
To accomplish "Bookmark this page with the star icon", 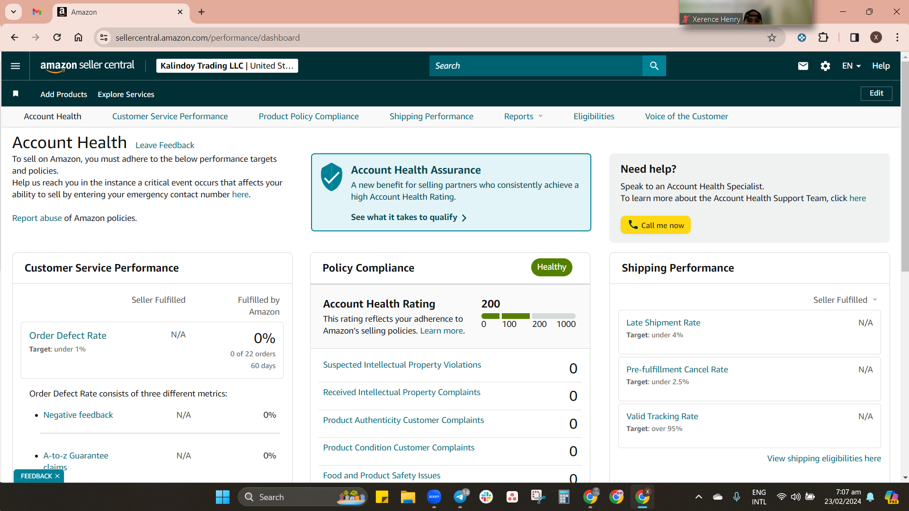I will (x=772, y=38).
